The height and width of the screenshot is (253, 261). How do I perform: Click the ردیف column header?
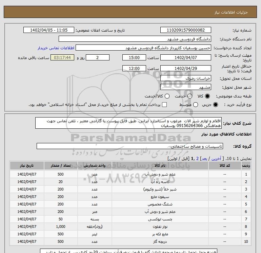point(246,166)
